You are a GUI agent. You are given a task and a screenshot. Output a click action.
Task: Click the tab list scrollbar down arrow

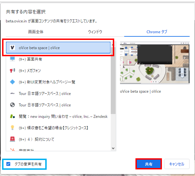point(113,148)
